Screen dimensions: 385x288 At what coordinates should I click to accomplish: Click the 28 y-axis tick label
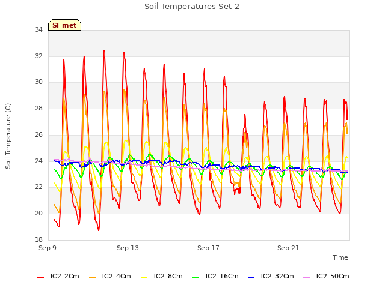tap(38, 108)
